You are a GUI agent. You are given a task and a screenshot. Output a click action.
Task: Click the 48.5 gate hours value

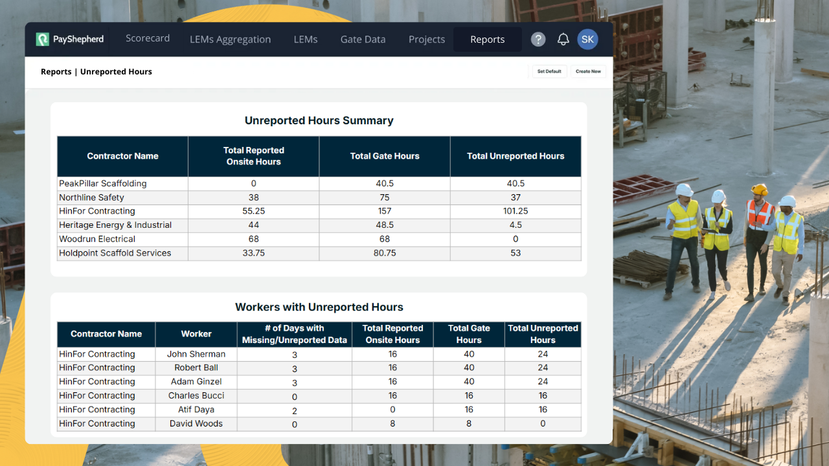click(385, 225)
